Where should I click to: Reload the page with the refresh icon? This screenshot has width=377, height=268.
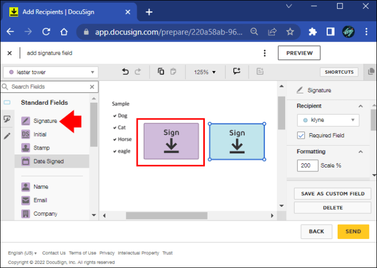coord(46,32)
